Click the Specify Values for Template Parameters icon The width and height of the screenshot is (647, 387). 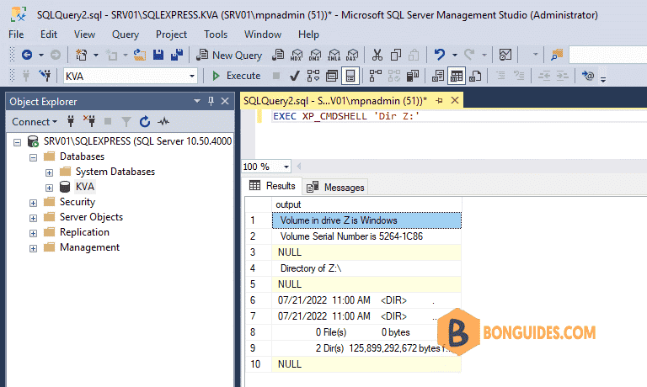(588, 76)
